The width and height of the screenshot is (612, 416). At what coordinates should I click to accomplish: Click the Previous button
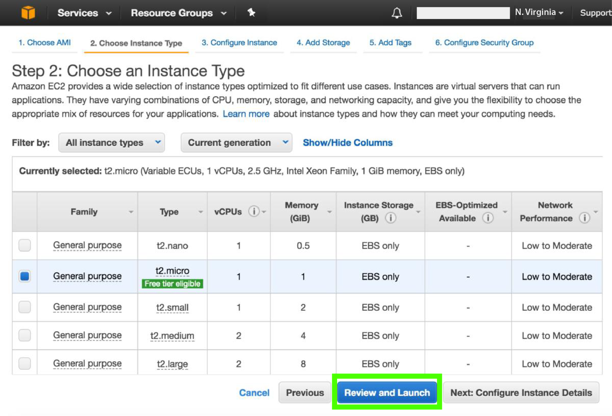[x=305, y=392]
